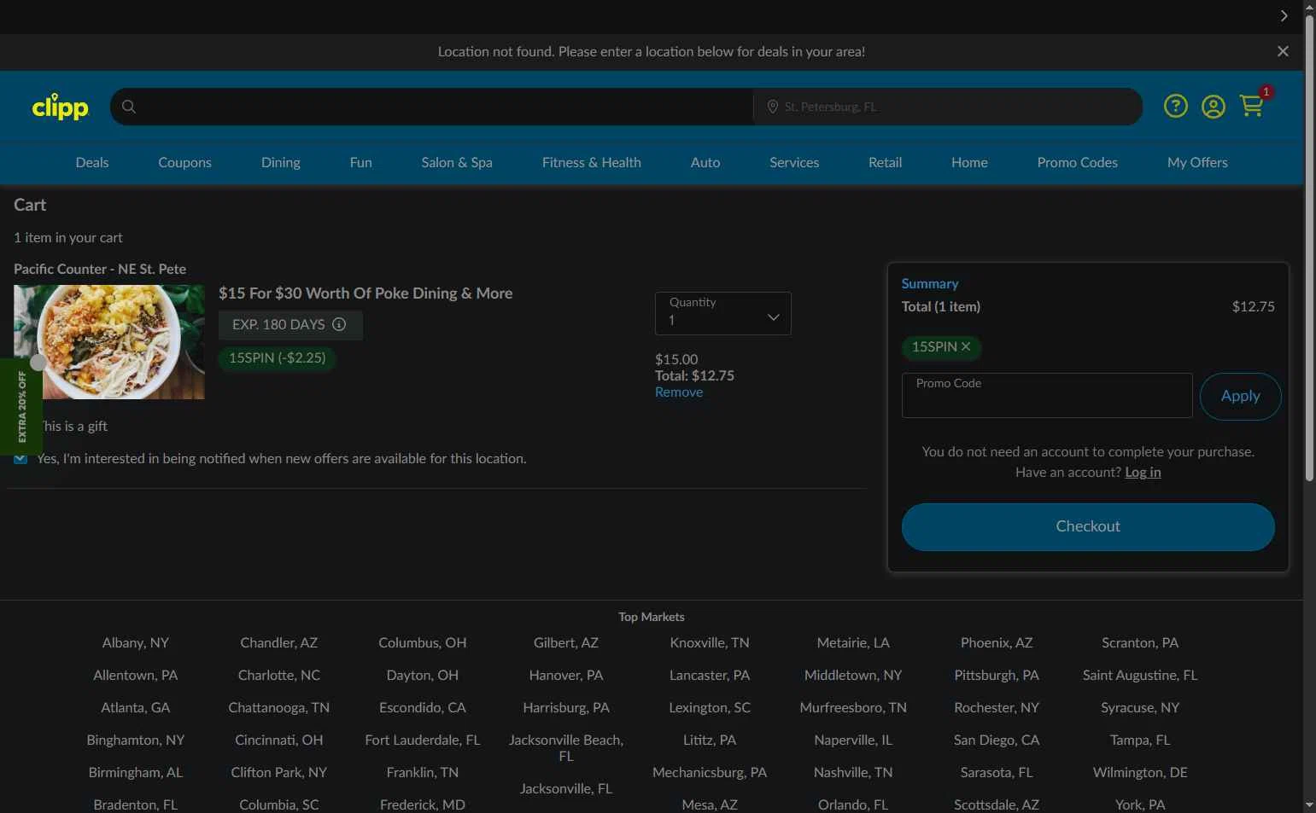Click the page vertical scrollbar
Screen dimensions: 1316x813
[1309, 247]
